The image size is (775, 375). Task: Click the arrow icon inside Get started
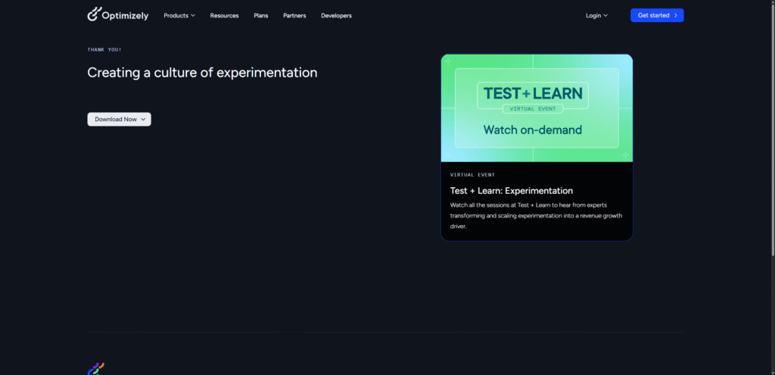pos(675,15)
